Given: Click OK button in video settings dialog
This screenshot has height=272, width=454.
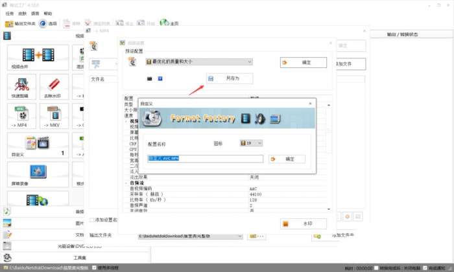Looking at the screenshot, I should (303, 62).
